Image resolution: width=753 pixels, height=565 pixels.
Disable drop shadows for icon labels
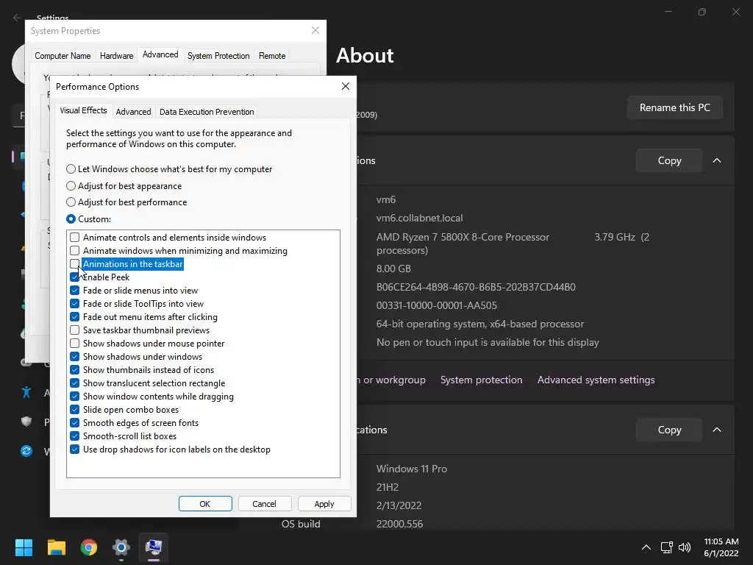coord(74,449)
